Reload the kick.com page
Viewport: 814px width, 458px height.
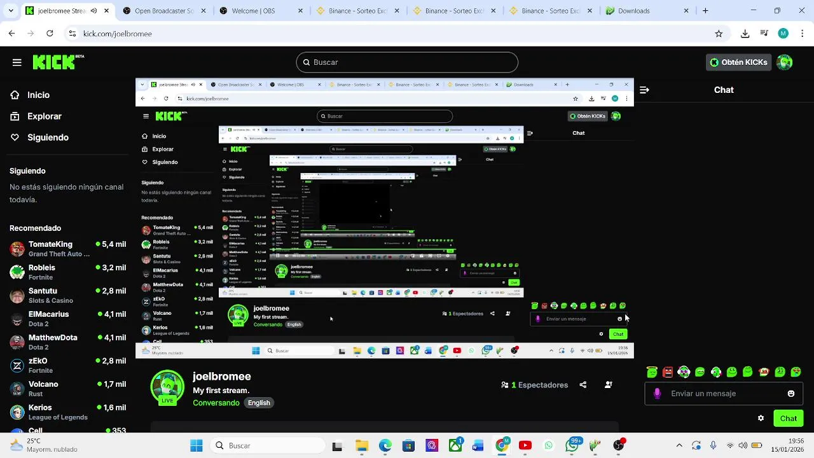point(50,34)
